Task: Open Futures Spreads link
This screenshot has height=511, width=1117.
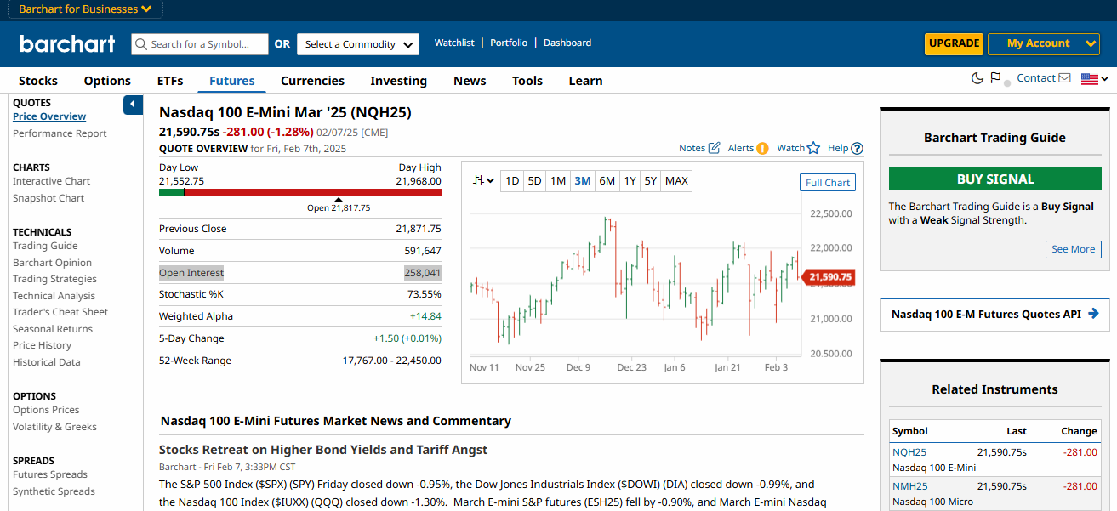Action: 50,474
